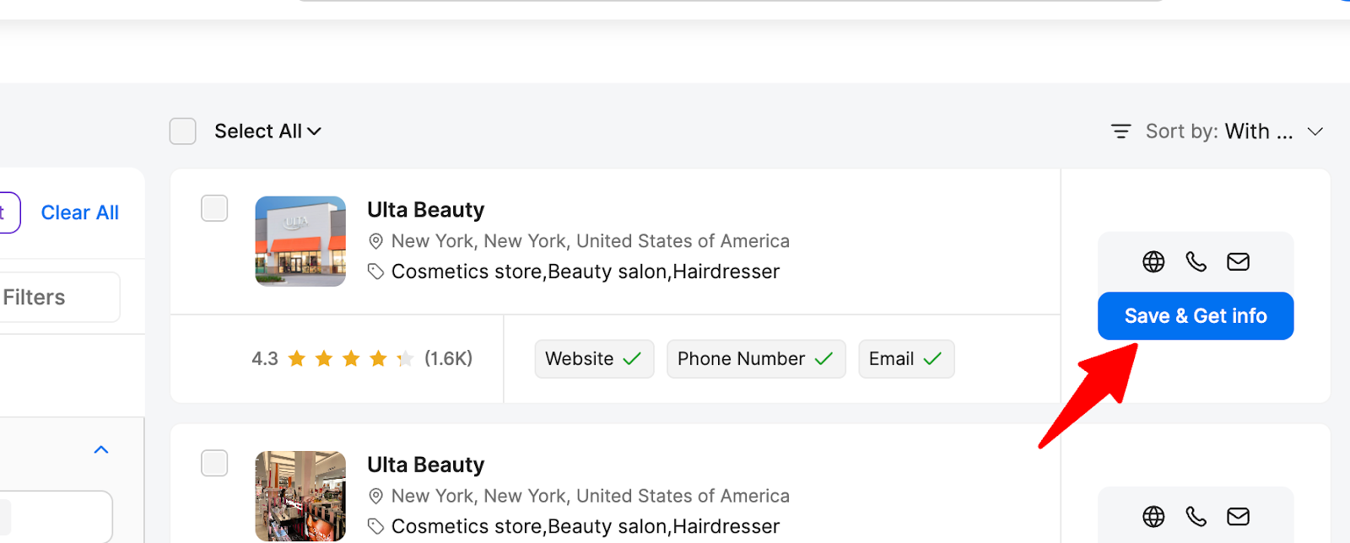Click the location pin icon in first listing

tap(376, 242)
